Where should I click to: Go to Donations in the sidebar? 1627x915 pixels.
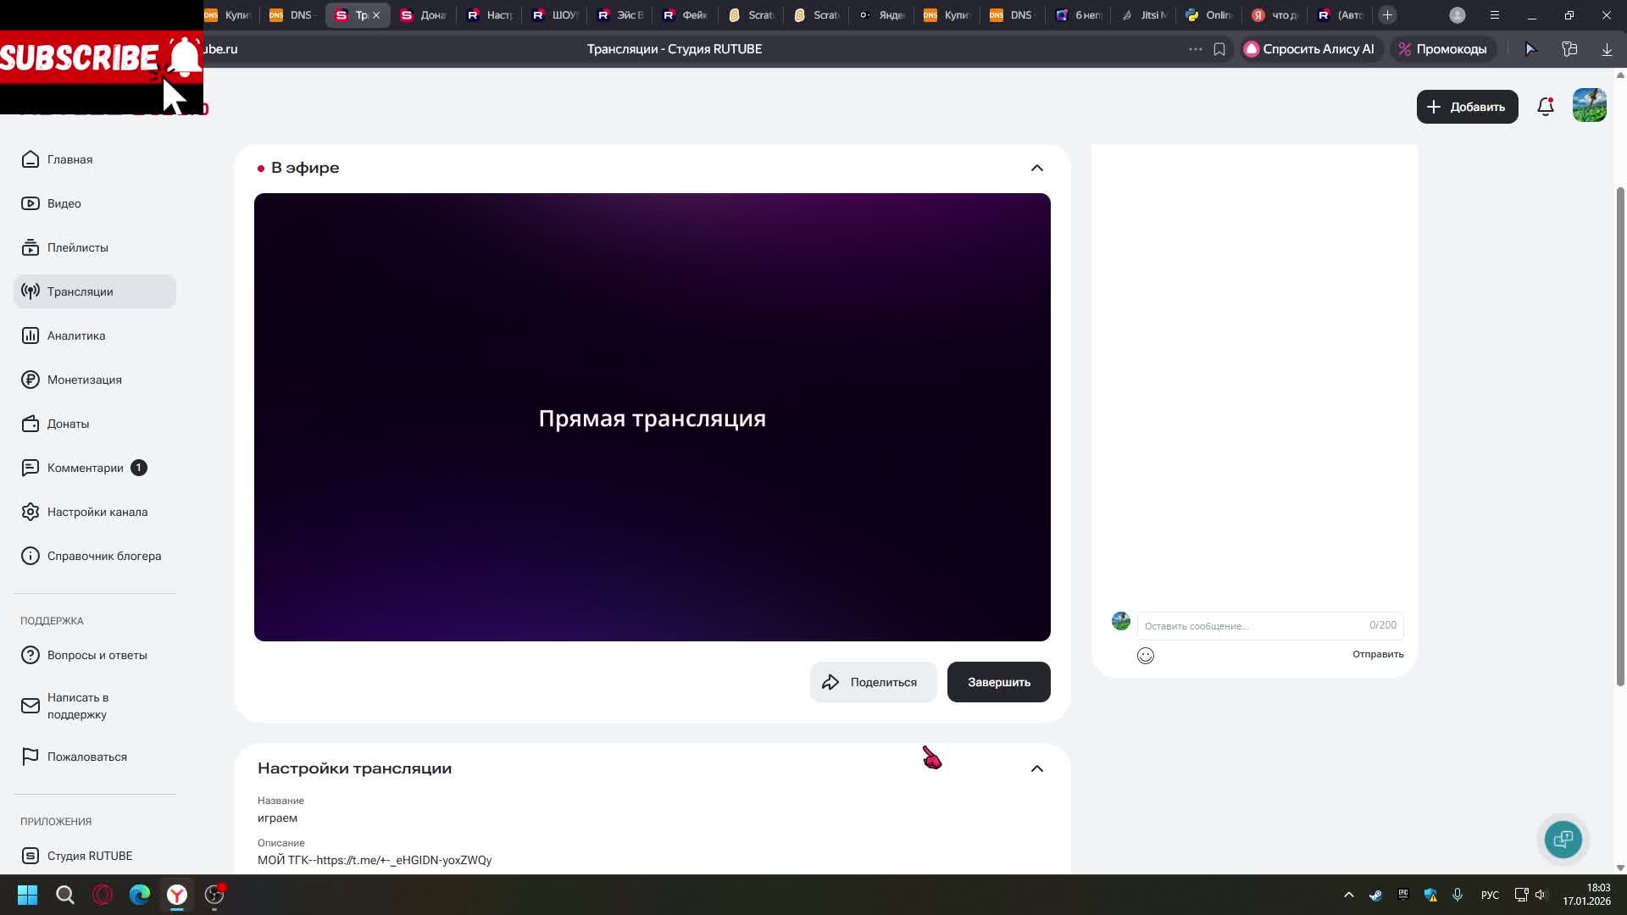tap(68, 424)
